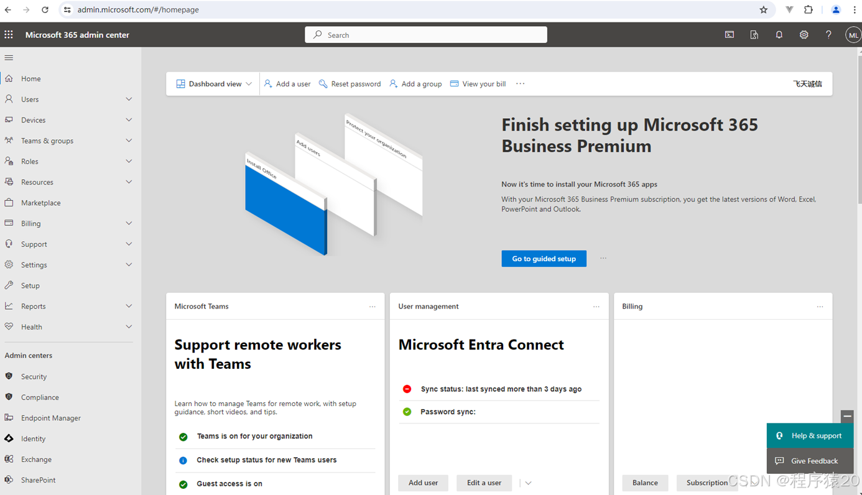The width and height of the screenshot is (862, 495).
Task: View site information icon in address bar
Action: (67, 10)
